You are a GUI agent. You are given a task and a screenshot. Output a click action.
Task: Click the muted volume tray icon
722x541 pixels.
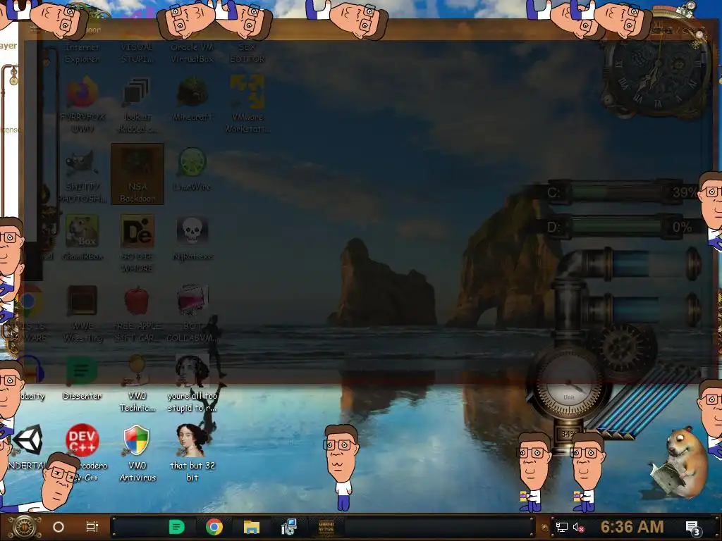pyautogui.click(x=579, y=527)
